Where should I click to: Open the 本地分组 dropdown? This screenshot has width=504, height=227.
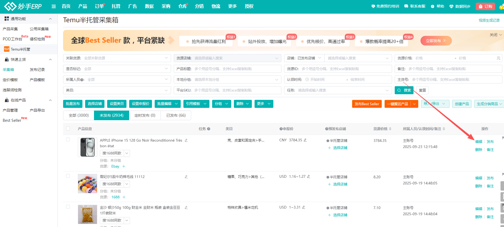click(x=227, y=80)
